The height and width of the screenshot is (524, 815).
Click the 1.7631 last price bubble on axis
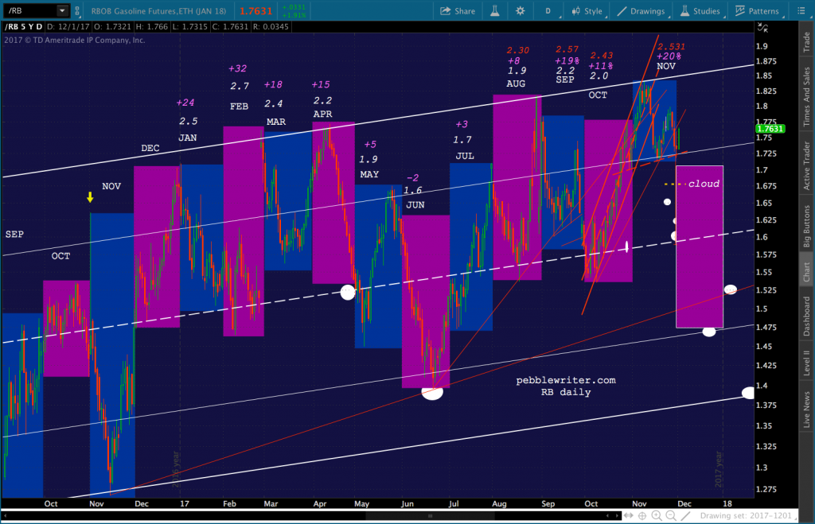pyautogui.click(x=770, y=128)
